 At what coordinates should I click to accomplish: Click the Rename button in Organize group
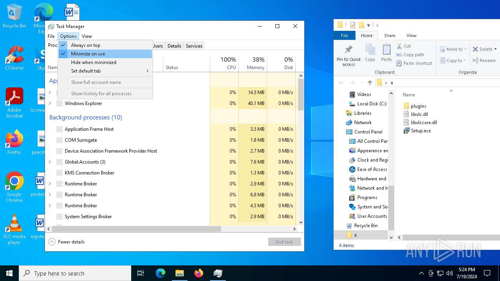tap(484, 60)
